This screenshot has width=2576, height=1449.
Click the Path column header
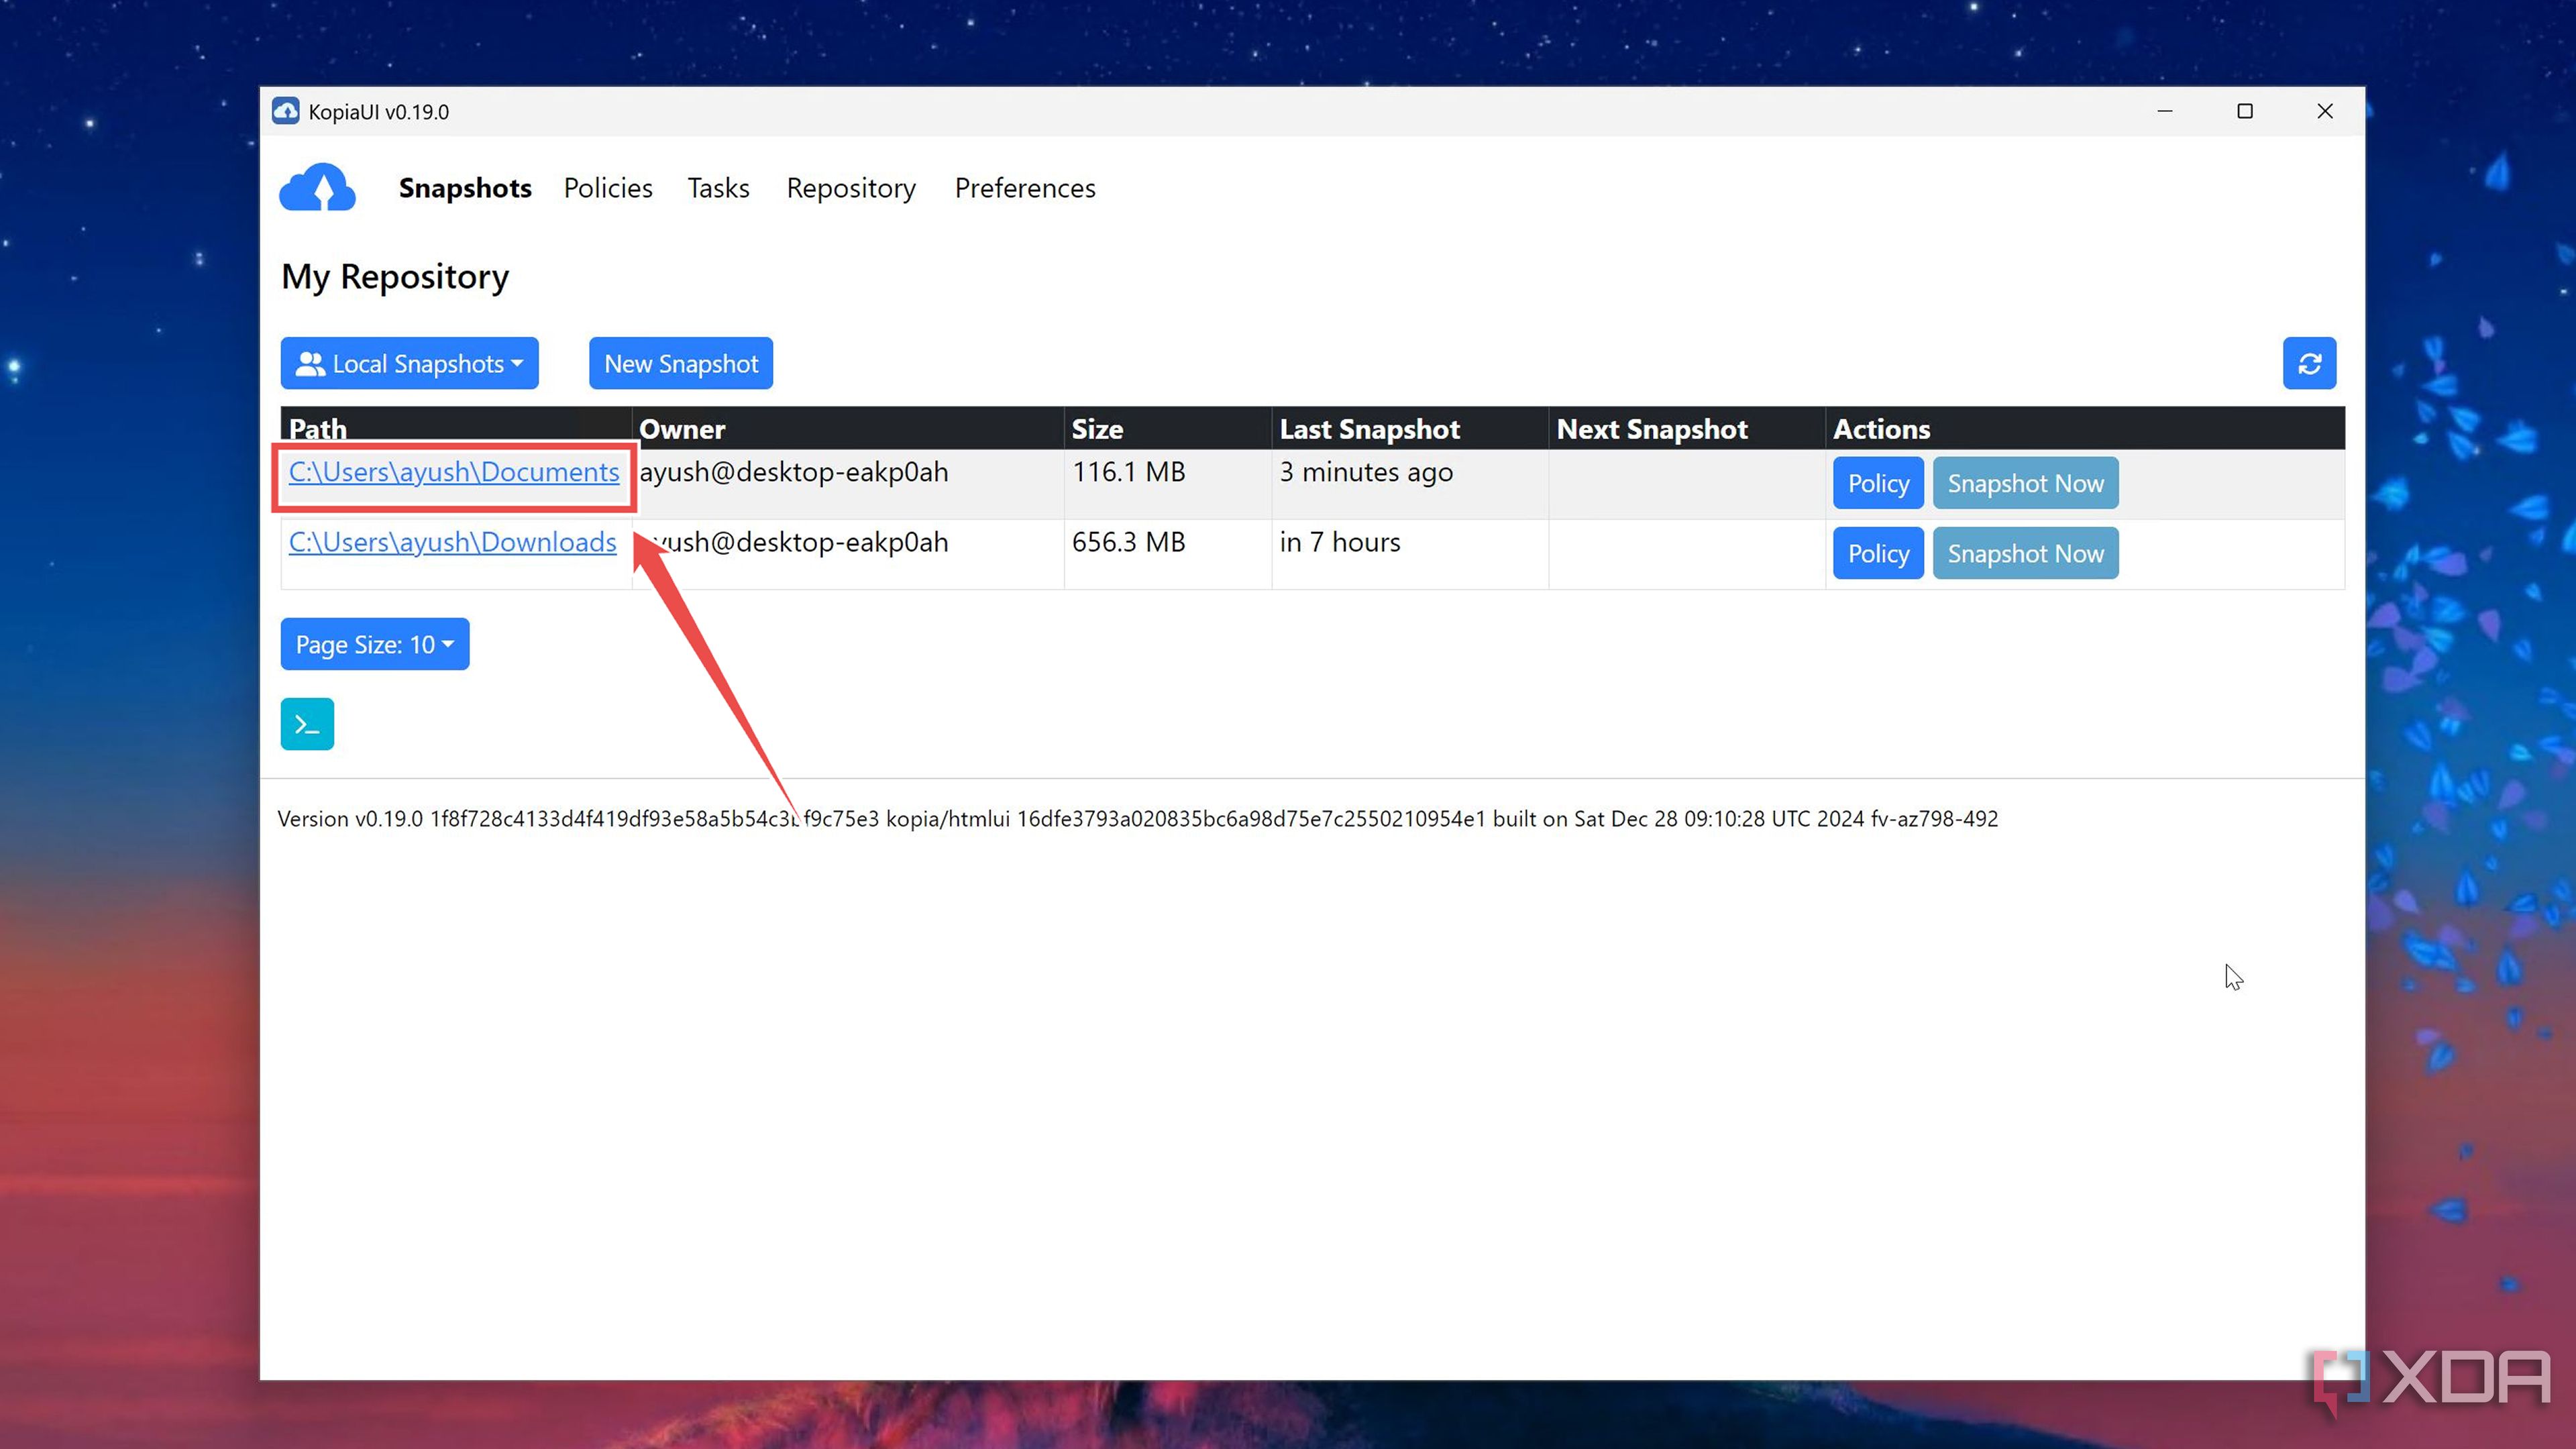tap(317, 428)
